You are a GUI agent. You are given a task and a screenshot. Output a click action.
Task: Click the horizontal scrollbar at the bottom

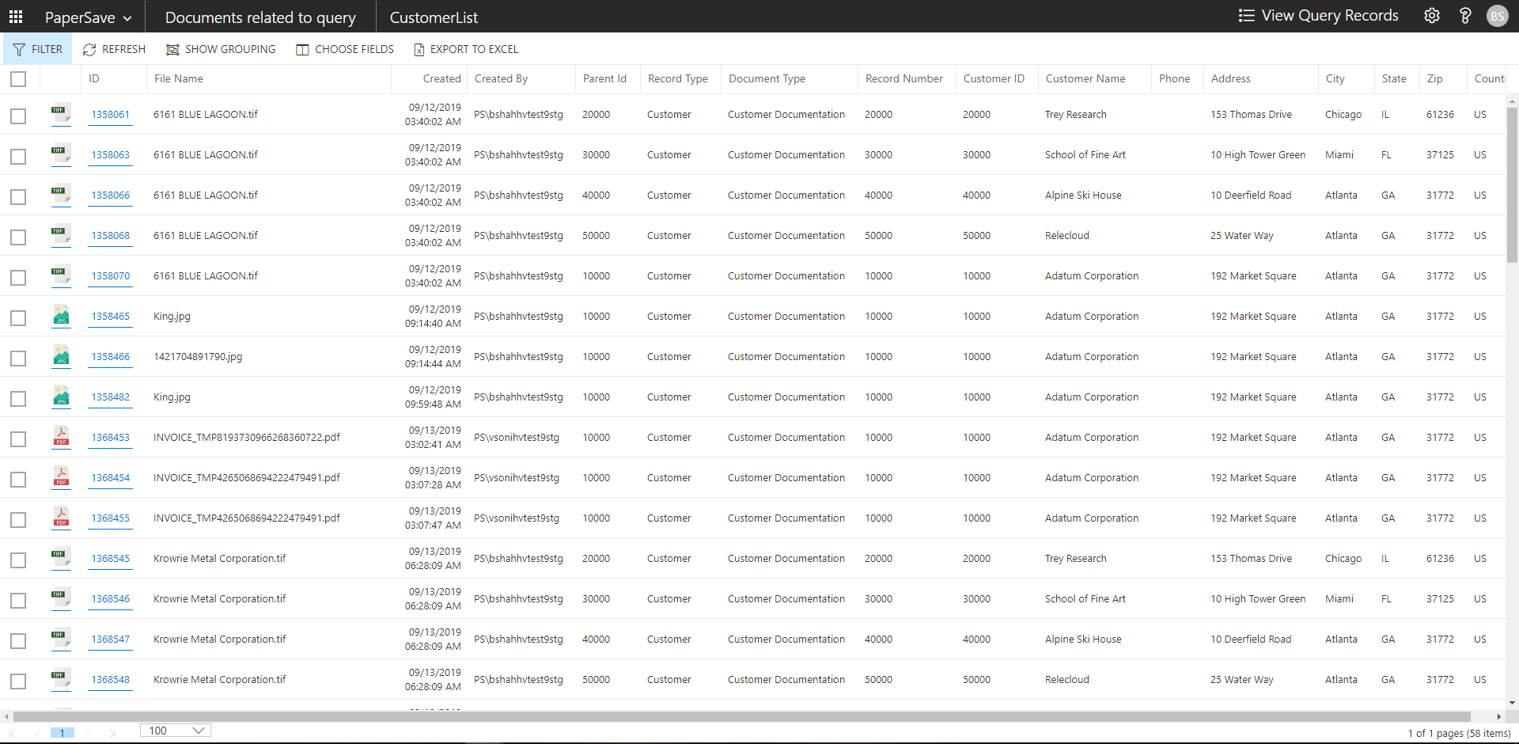click(741, 716)
